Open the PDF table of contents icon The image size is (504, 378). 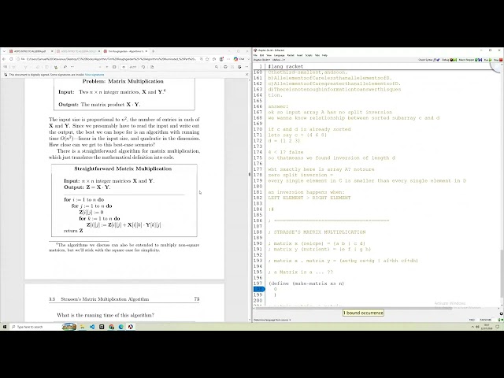[6, 67]
